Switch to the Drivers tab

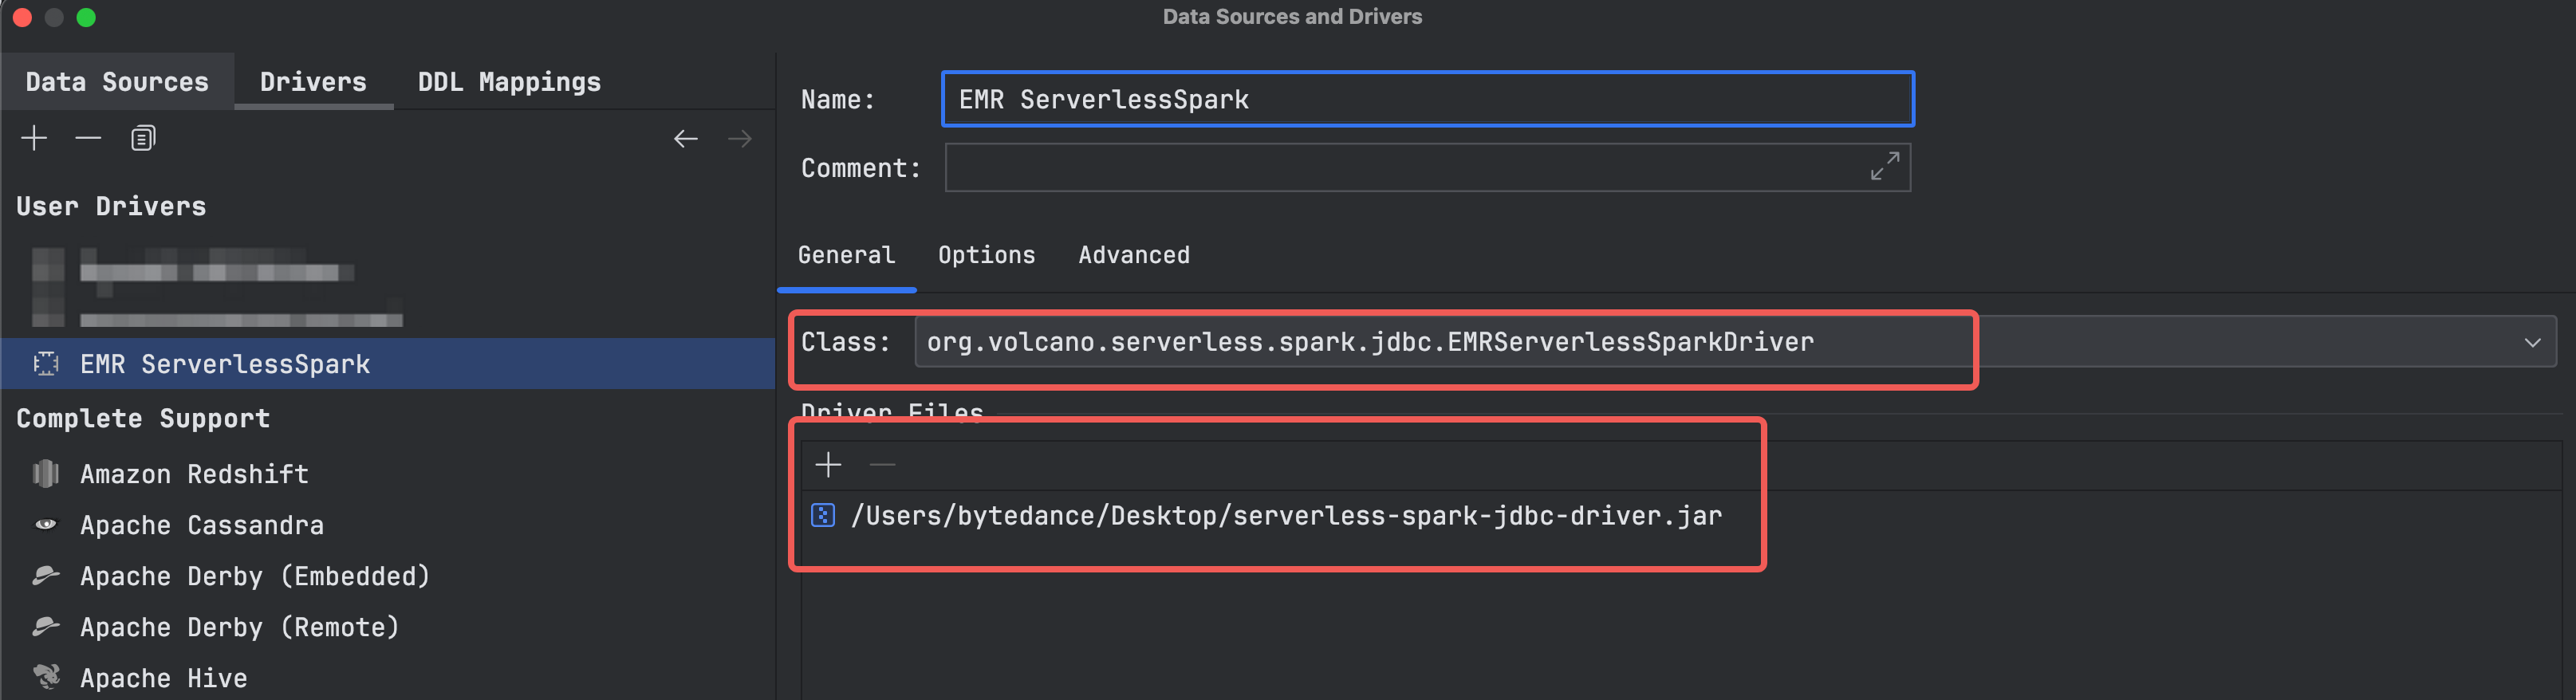pos(313,82)
